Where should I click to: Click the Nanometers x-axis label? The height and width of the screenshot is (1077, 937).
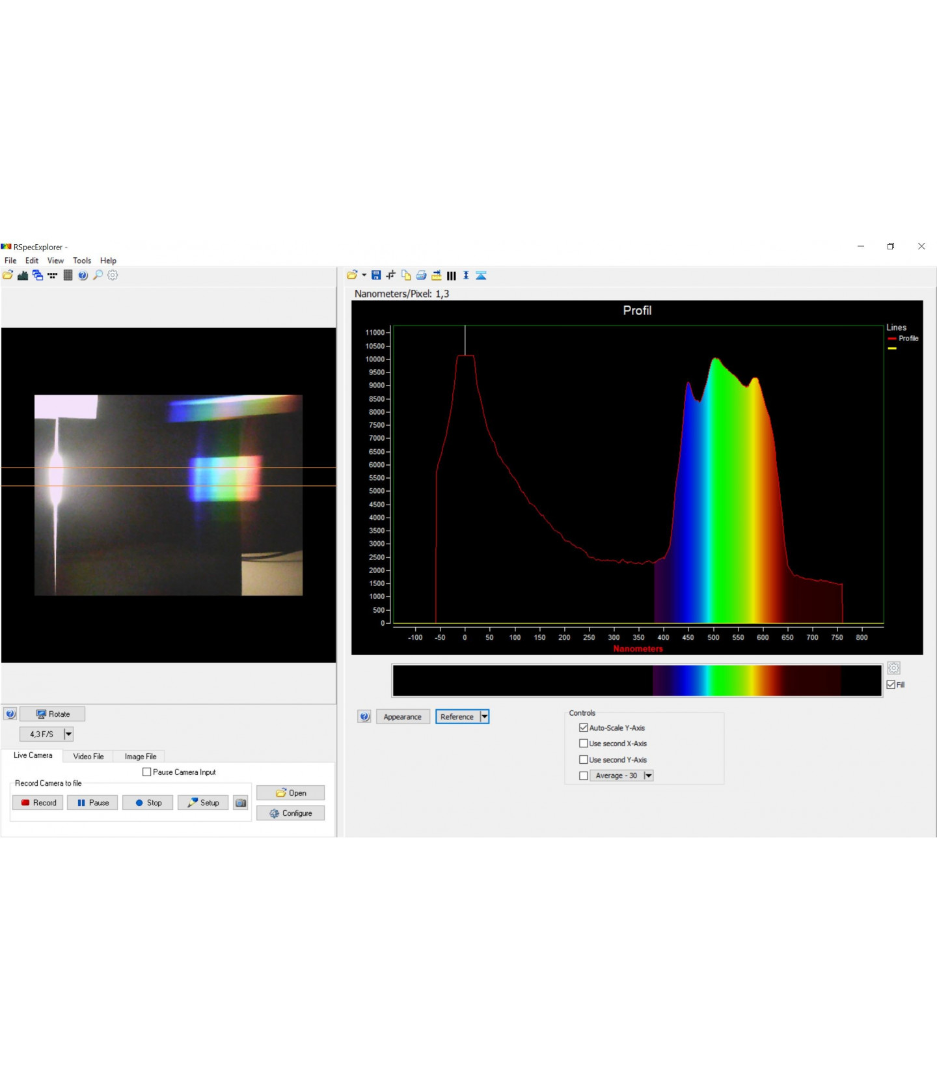(x=638, y=649)
